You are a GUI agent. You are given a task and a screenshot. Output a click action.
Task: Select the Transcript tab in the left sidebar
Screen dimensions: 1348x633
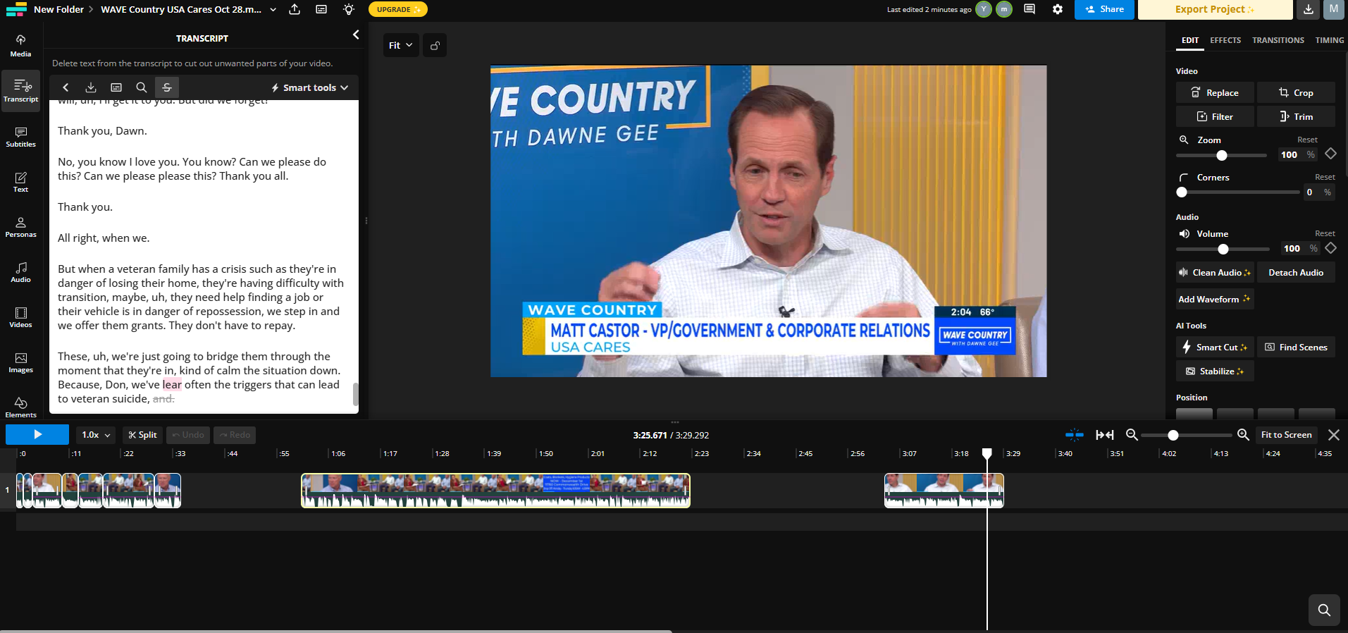[20, 91]
